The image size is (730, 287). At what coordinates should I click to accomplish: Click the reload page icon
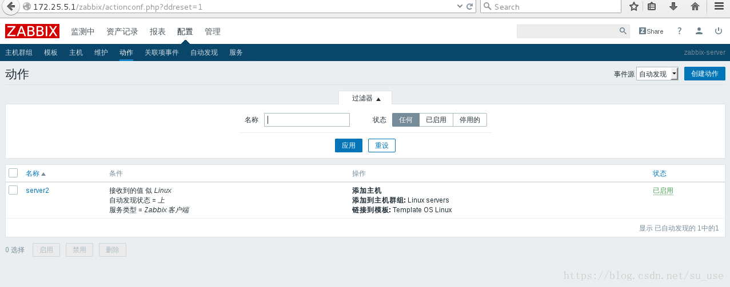(x=470, y=7)
